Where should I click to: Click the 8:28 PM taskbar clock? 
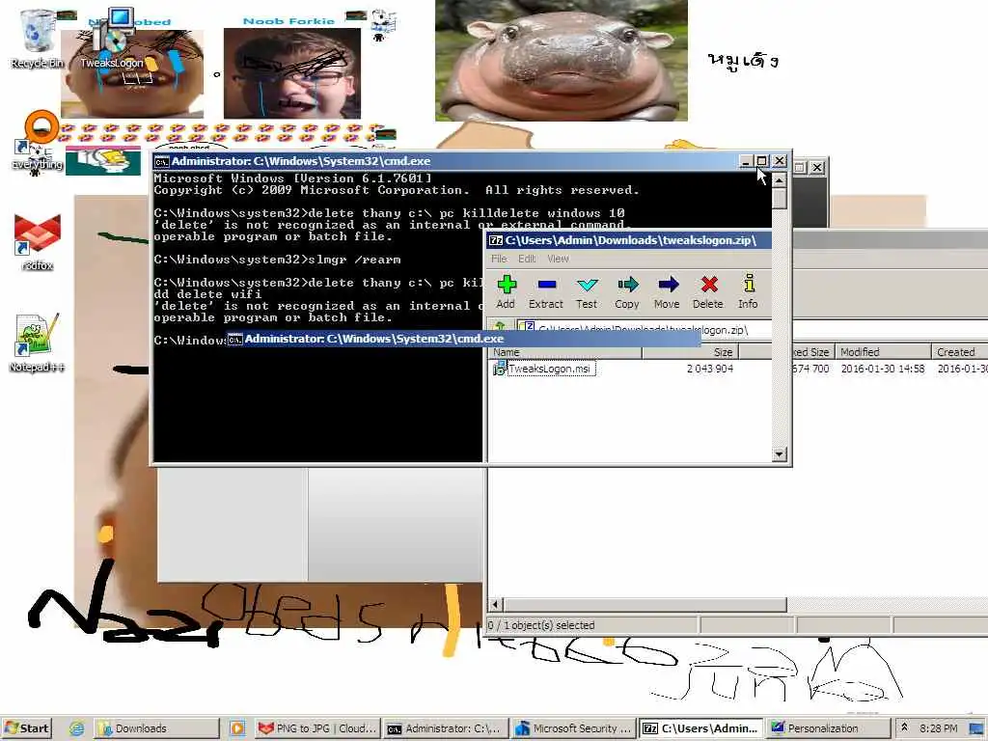click(x=938, y=728)
